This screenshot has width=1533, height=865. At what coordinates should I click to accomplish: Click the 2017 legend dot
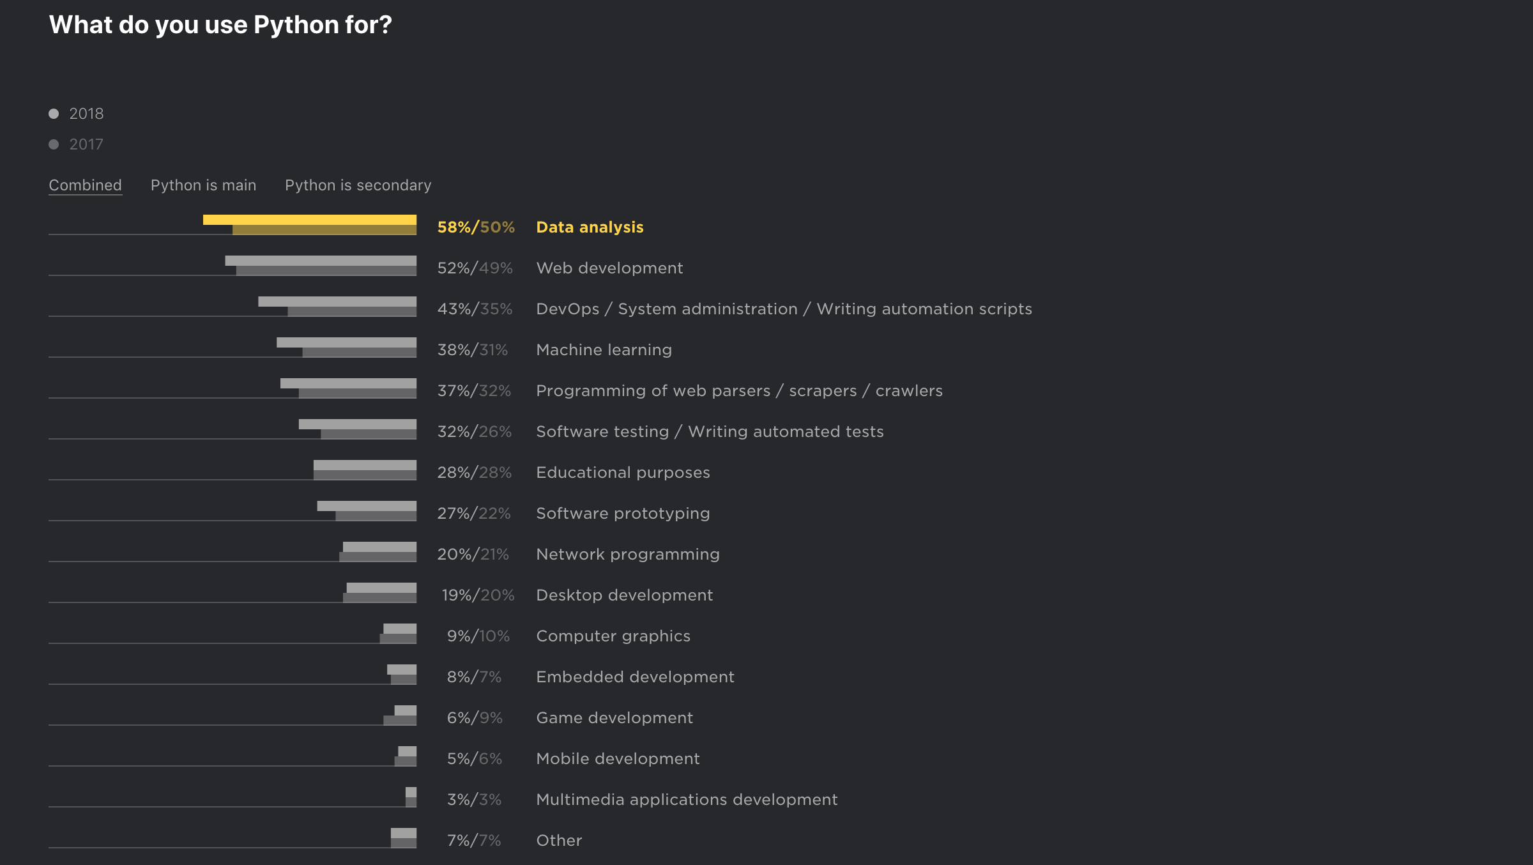pos(54,144)
